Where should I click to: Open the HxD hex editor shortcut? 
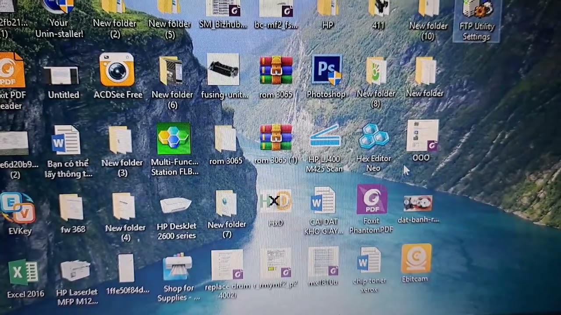tap(276, 202)
